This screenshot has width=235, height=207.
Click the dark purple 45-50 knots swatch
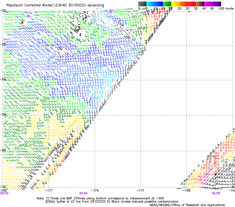(x=217, y=4)
